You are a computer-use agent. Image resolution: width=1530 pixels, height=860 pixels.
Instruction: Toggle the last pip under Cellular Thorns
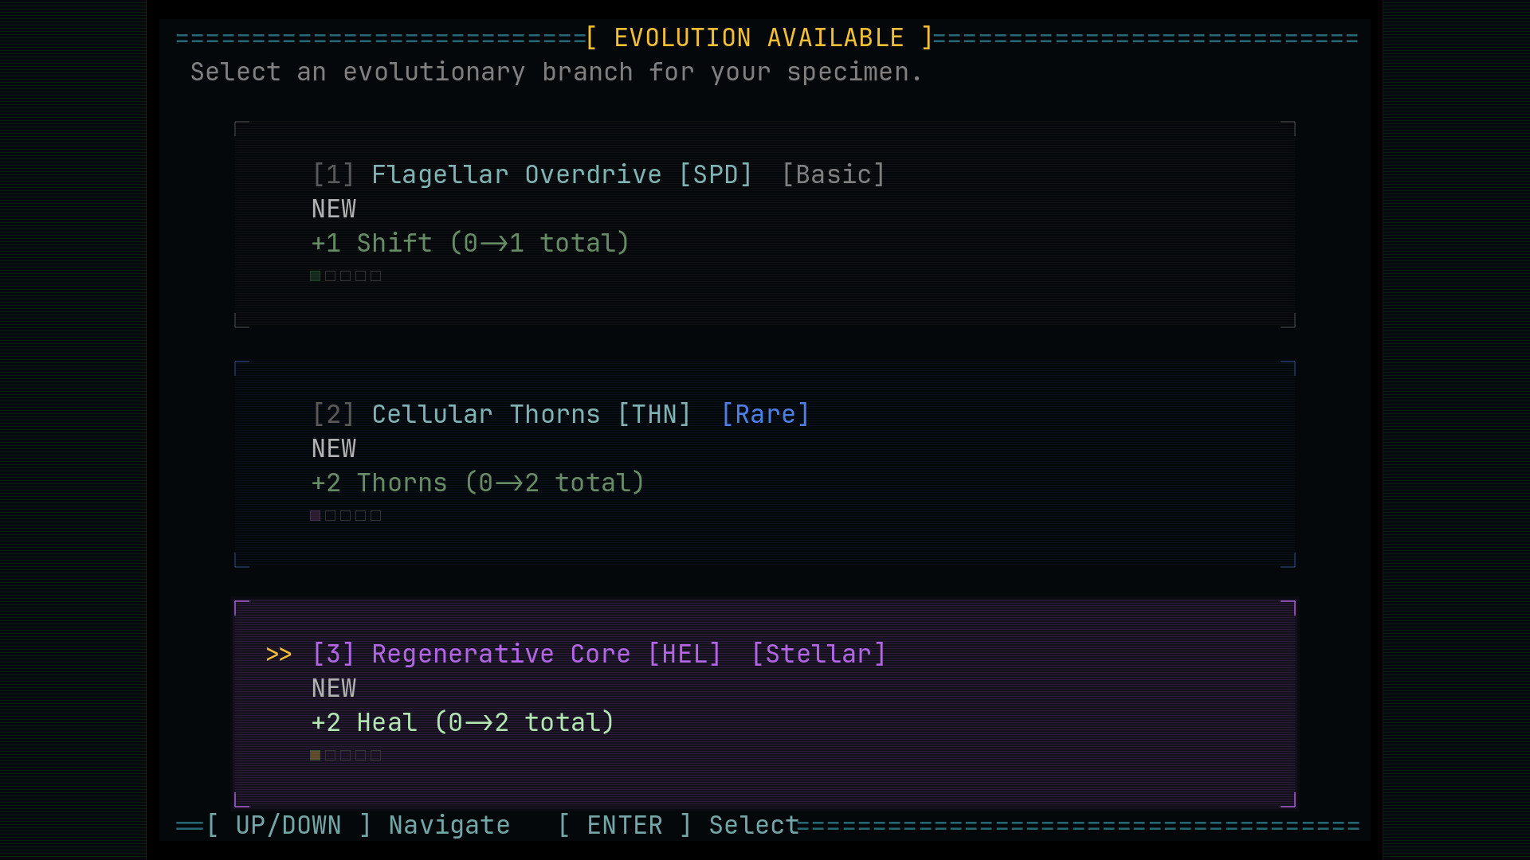coord(375,515)
